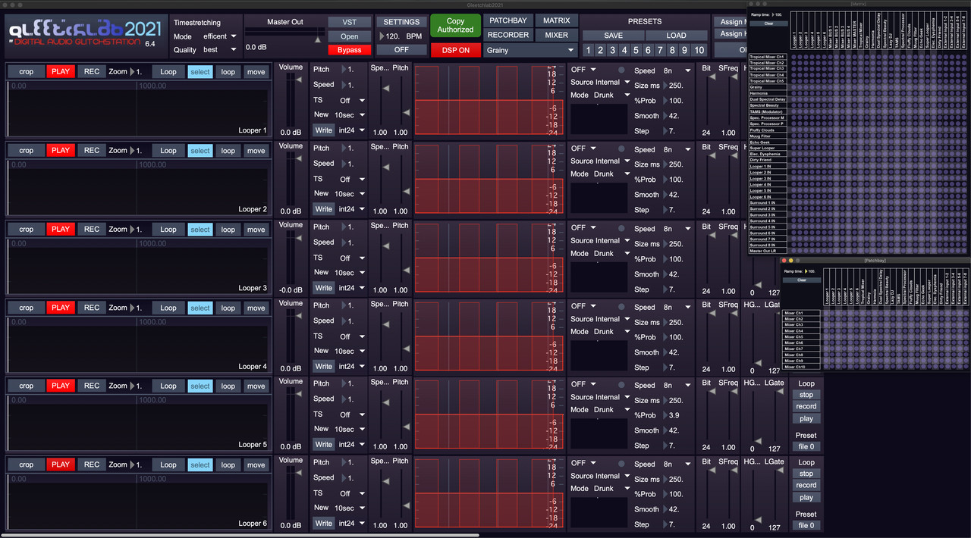This screenshot has height=538, width=971.
Task: Click the BPM number box triangle at 120
Action: [x=381, y=36]
